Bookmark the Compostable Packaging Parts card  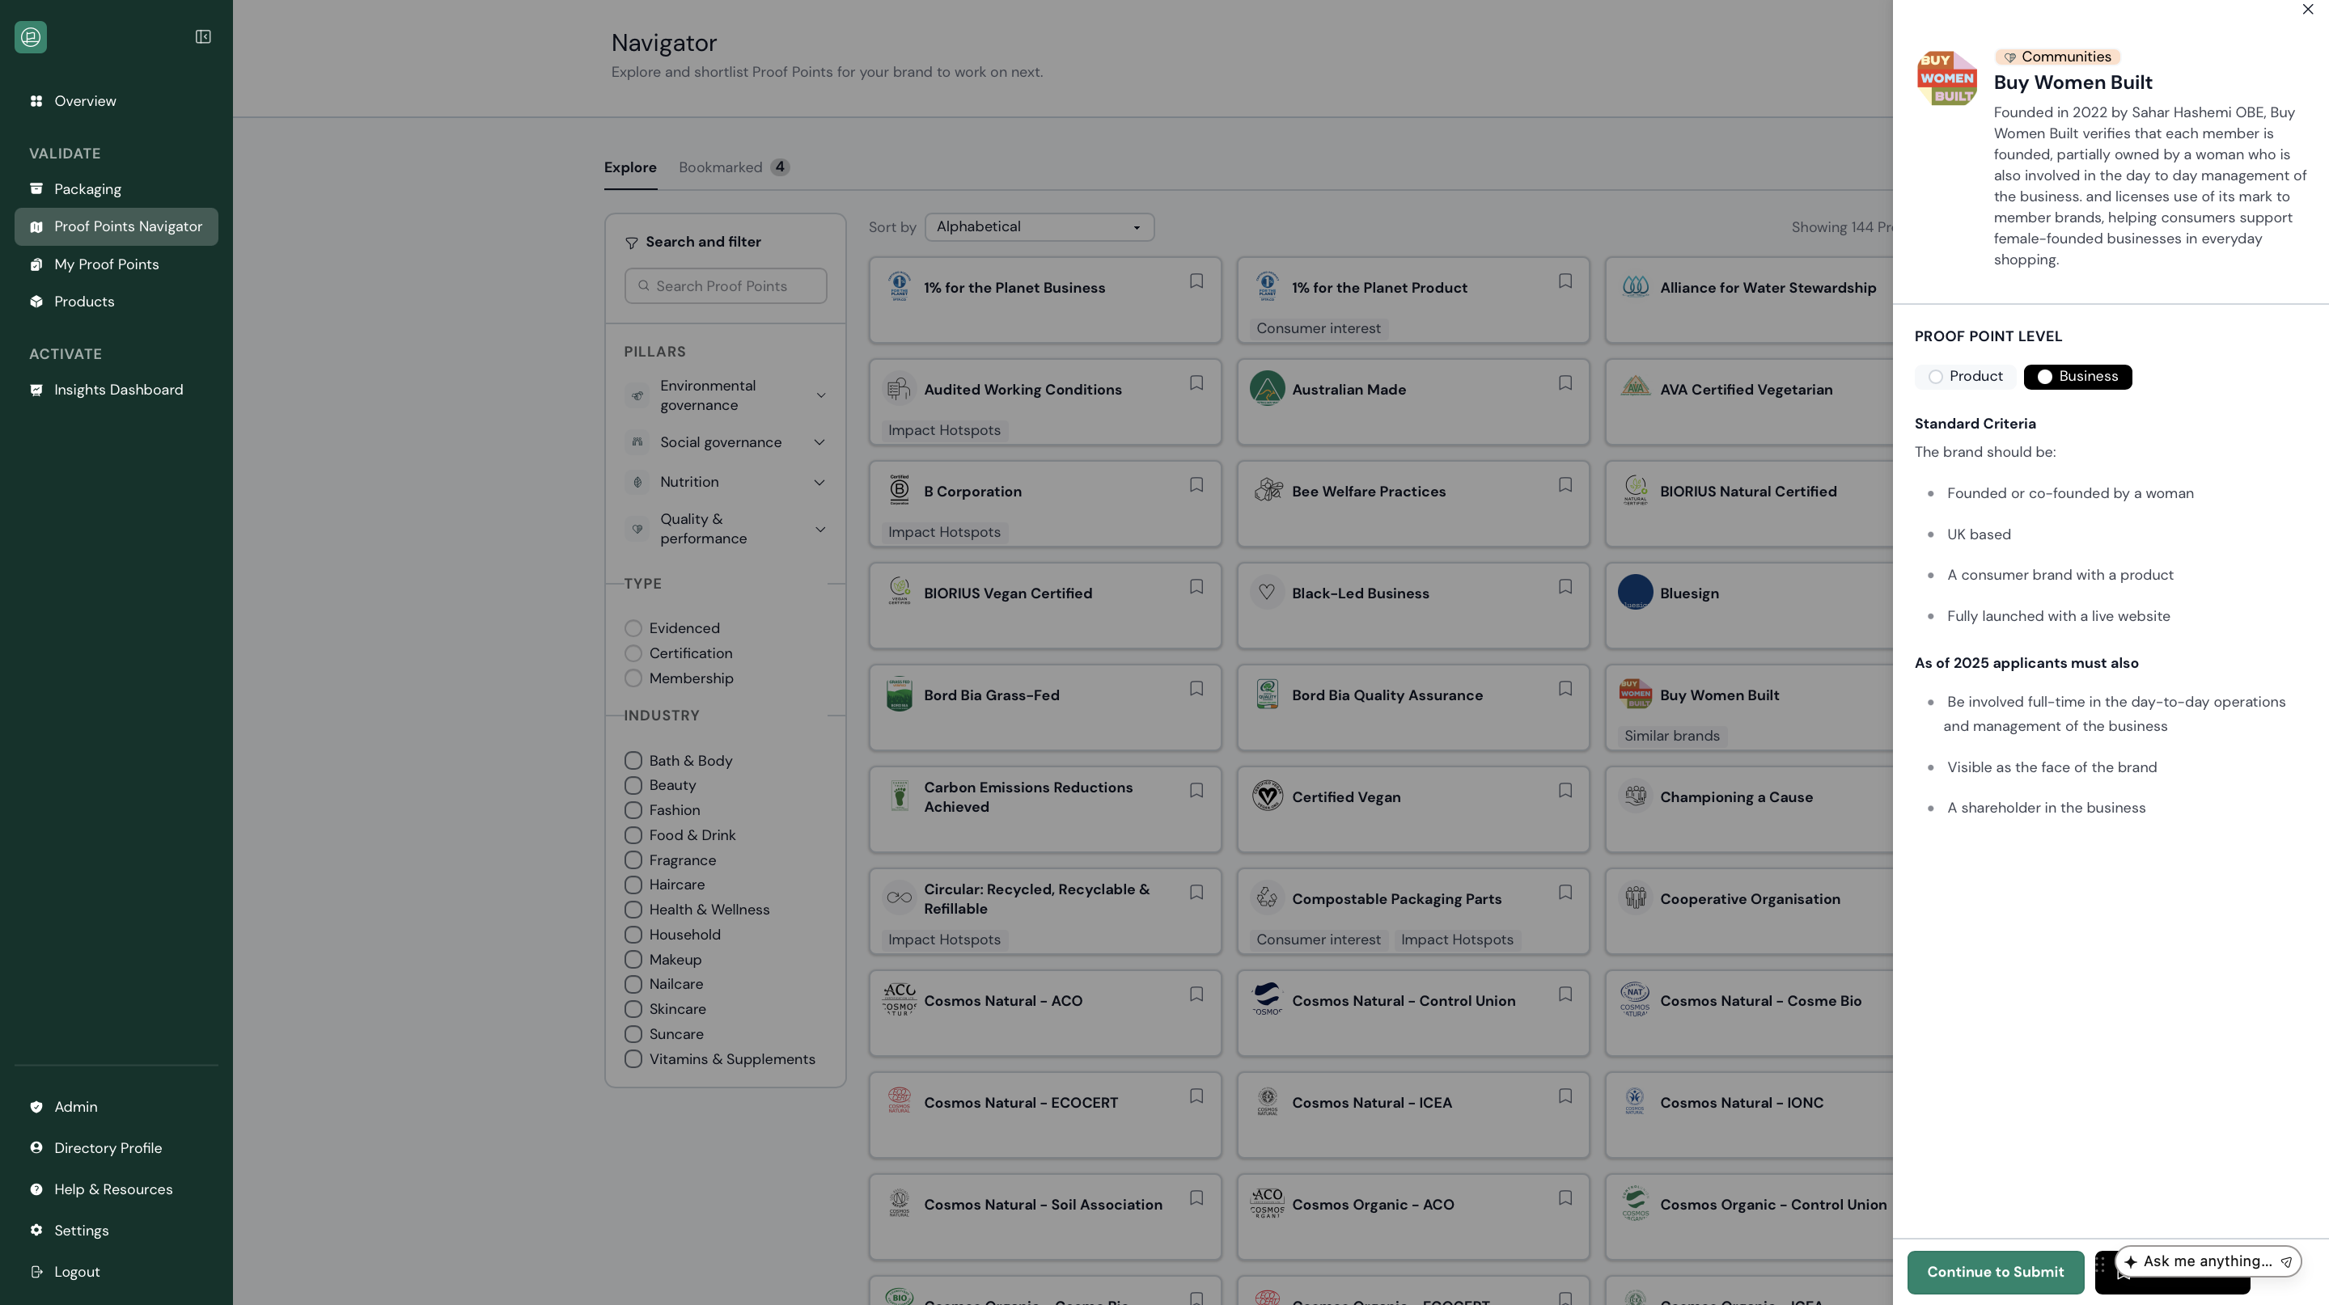coord(1565,893)
